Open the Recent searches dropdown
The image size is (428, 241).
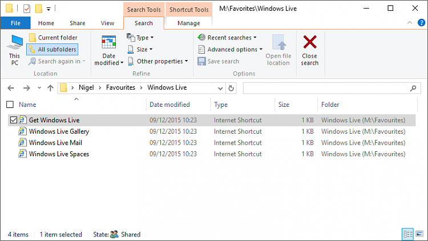coord(227,38)
